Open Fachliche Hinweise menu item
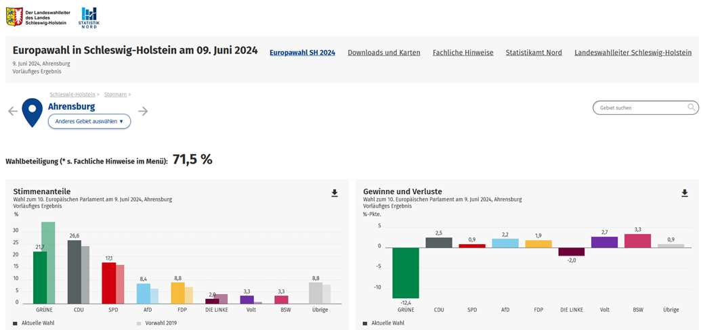 click(463, 53)
